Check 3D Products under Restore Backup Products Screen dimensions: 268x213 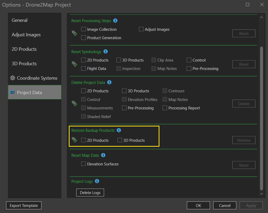pyautogui.click(x=120, y=140)
